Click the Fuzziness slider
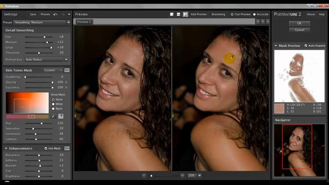The width and height of the screenshot is (329, 185). click(39, 87)
